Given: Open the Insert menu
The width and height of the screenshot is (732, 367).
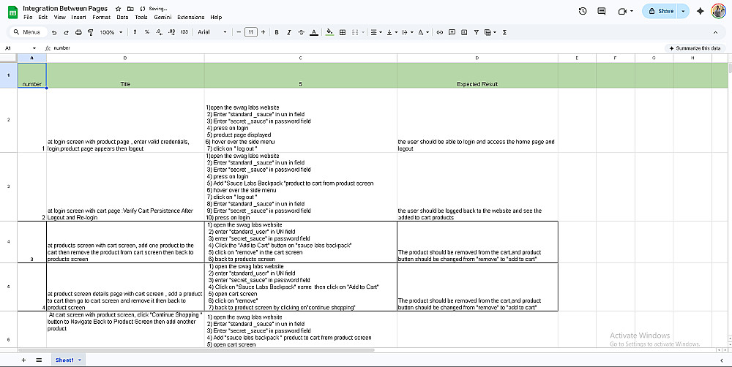Looking at the screenshot, I should (79, 18).
